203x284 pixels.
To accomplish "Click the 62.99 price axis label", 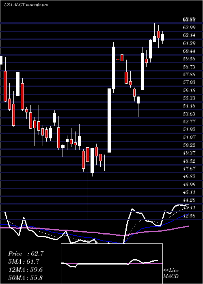I will (x=189, y=28).
